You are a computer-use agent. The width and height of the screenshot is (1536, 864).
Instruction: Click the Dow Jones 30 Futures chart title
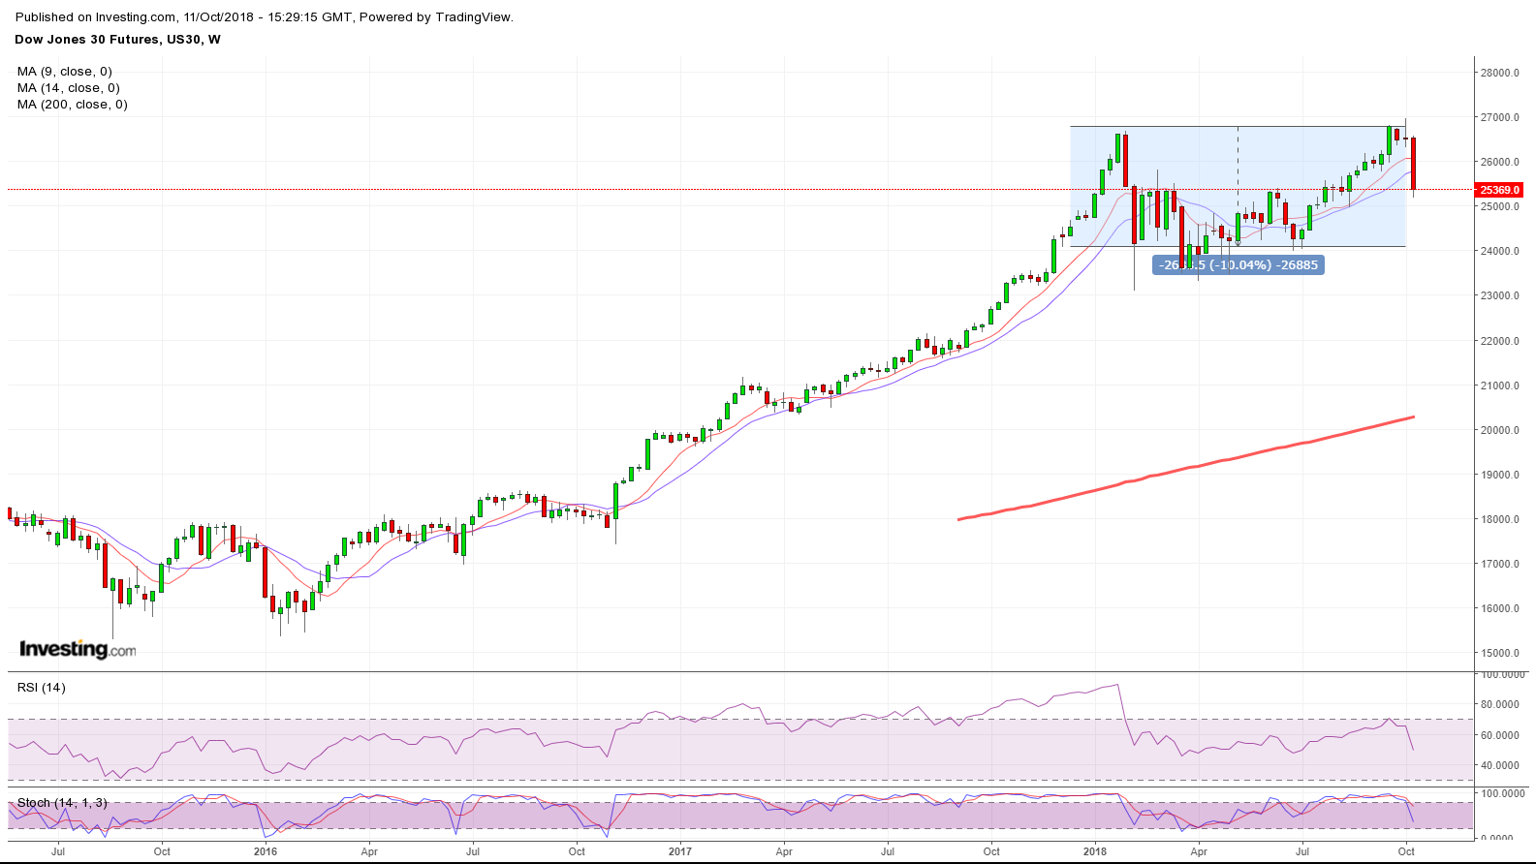(117, 40)
